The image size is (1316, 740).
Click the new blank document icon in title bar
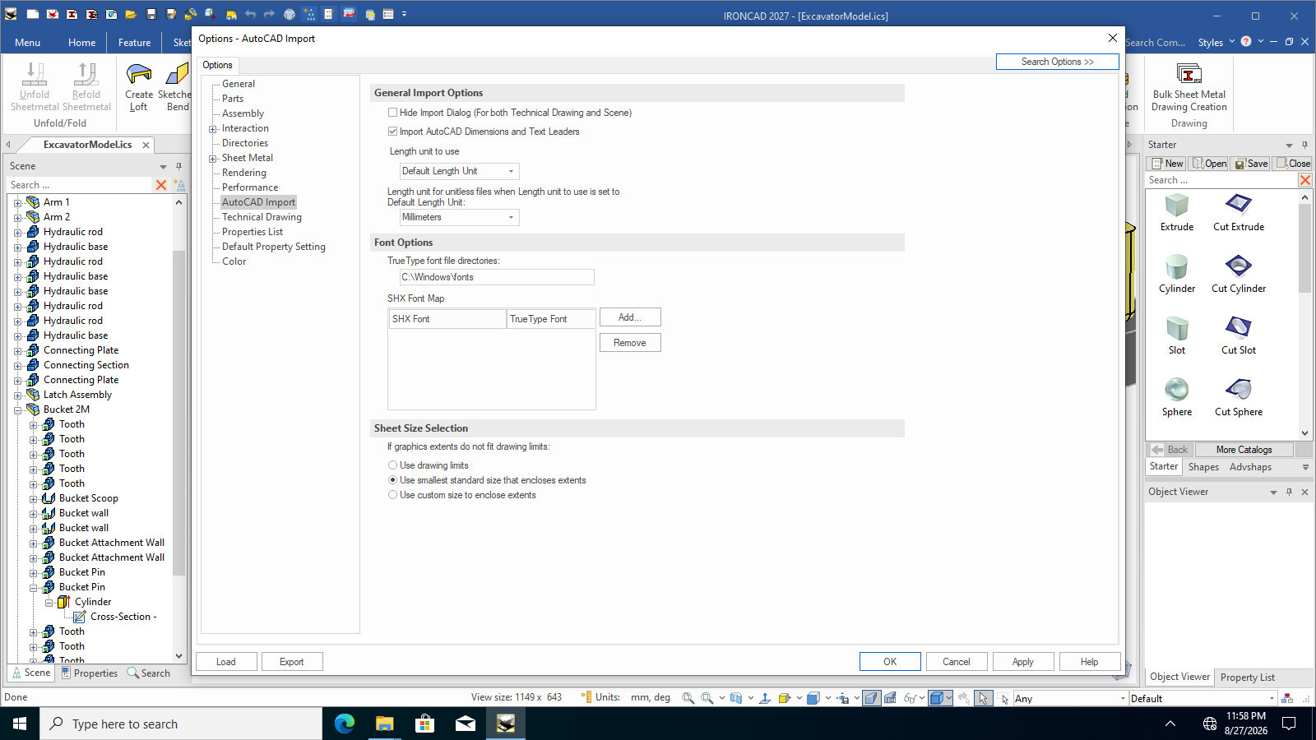pos(32,14)
